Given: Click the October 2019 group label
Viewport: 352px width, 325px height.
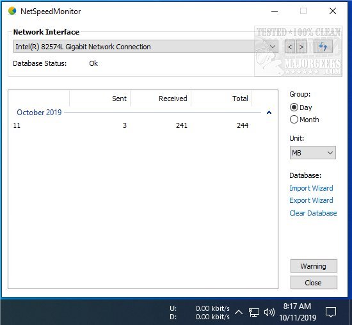Looking at the screenshot, I should 39,112.
